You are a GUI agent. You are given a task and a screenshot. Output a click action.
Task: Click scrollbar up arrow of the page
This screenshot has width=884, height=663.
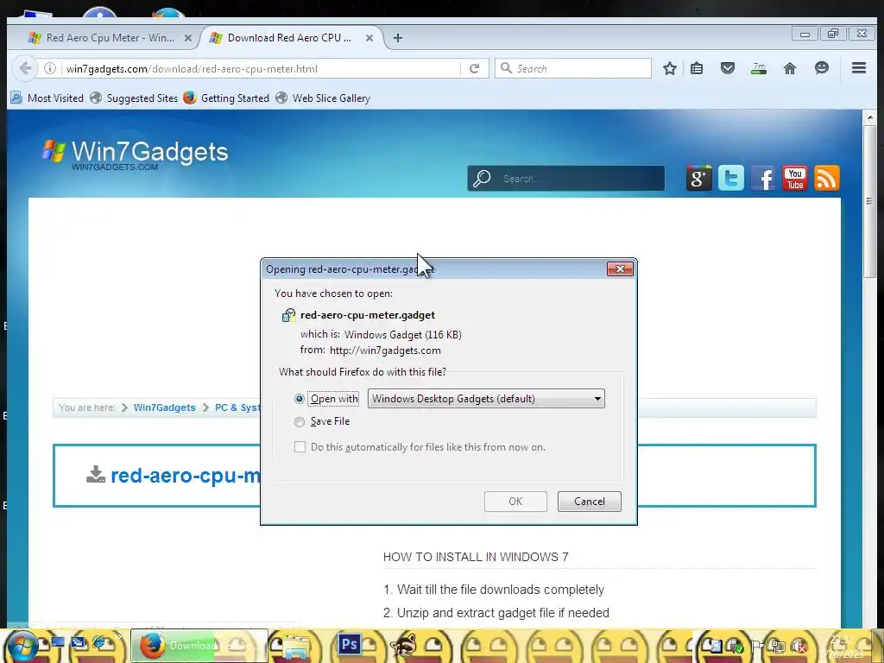pyautogui.click(x=869, y=117)
